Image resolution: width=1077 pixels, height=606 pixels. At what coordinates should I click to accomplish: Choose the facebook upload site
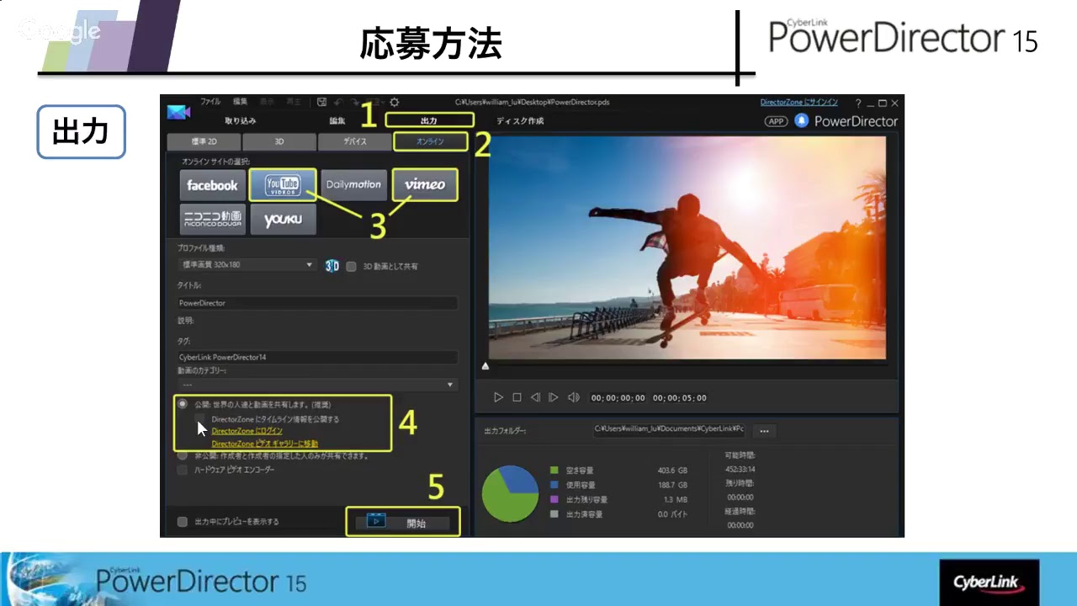click(x=212, y=185)
